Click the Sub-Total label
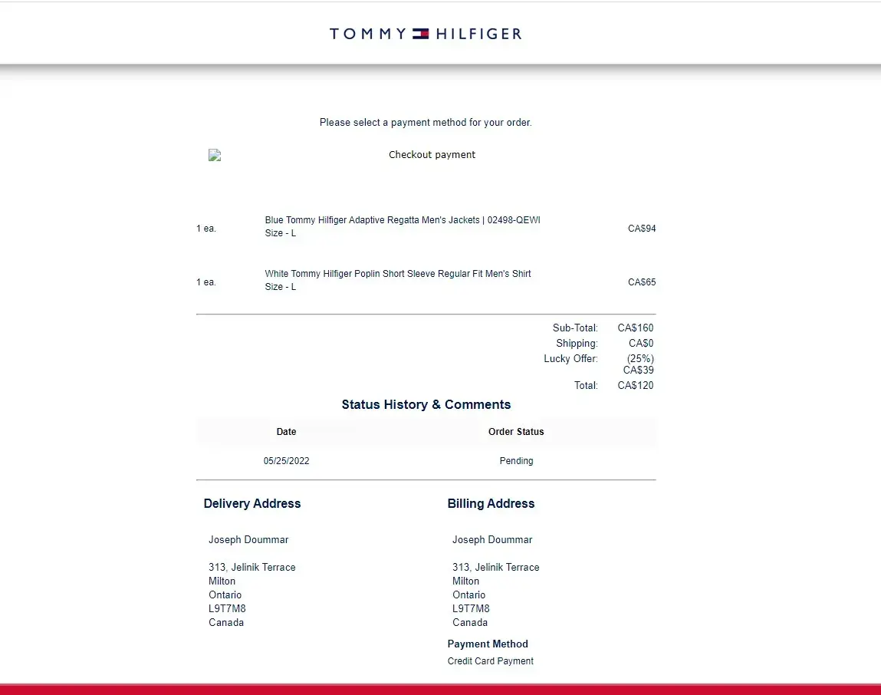Viewport: 881px width, 695px height. click(x=575, y=328)
